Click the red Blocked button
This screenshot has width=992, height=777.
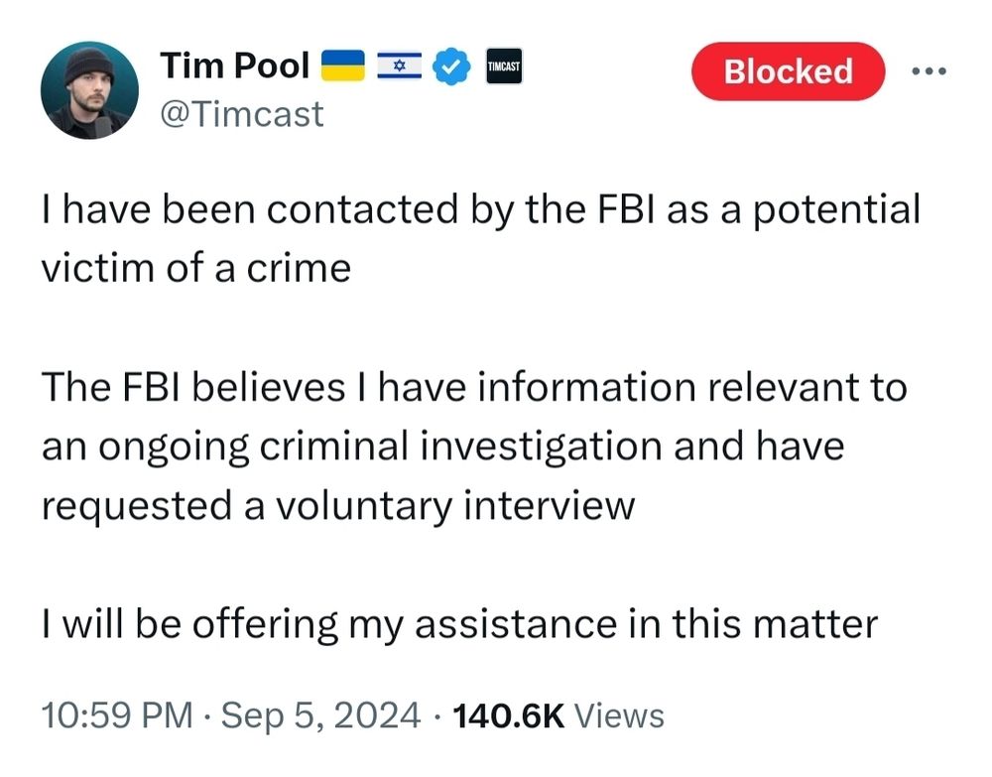pyautogui.click(x=788, y=70)
